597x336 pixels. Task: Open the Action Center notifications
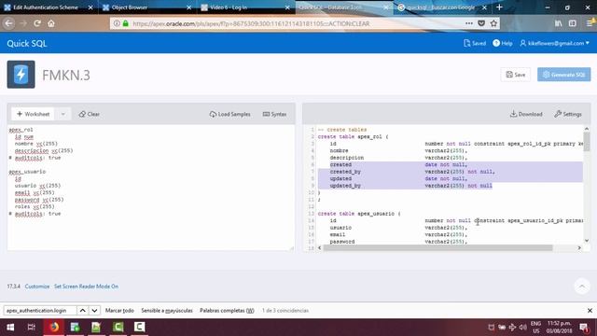click(584, 327)
